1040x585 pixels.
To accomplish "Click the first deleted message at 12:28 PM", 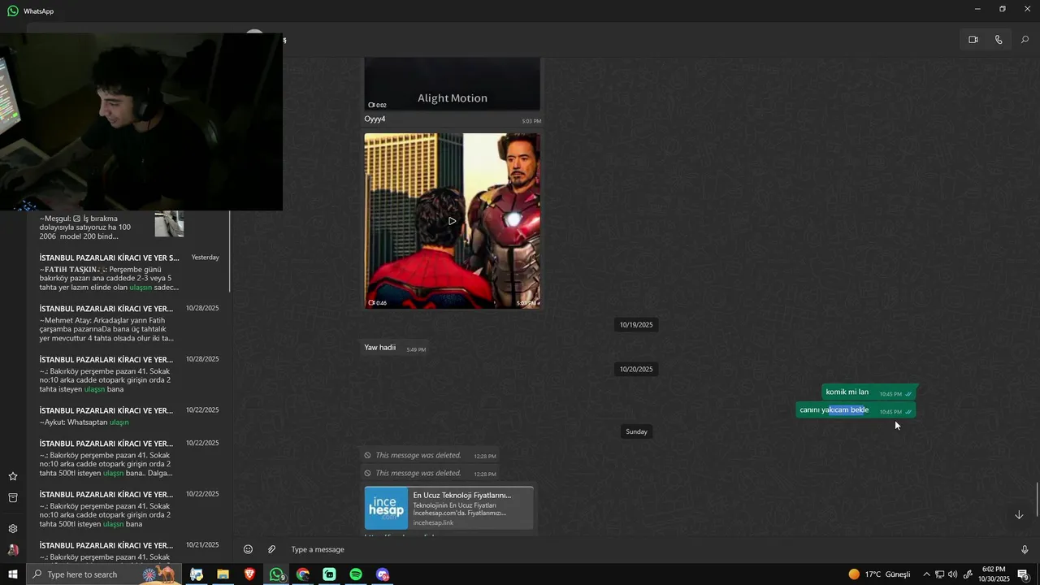I will [x=431, y=456].
